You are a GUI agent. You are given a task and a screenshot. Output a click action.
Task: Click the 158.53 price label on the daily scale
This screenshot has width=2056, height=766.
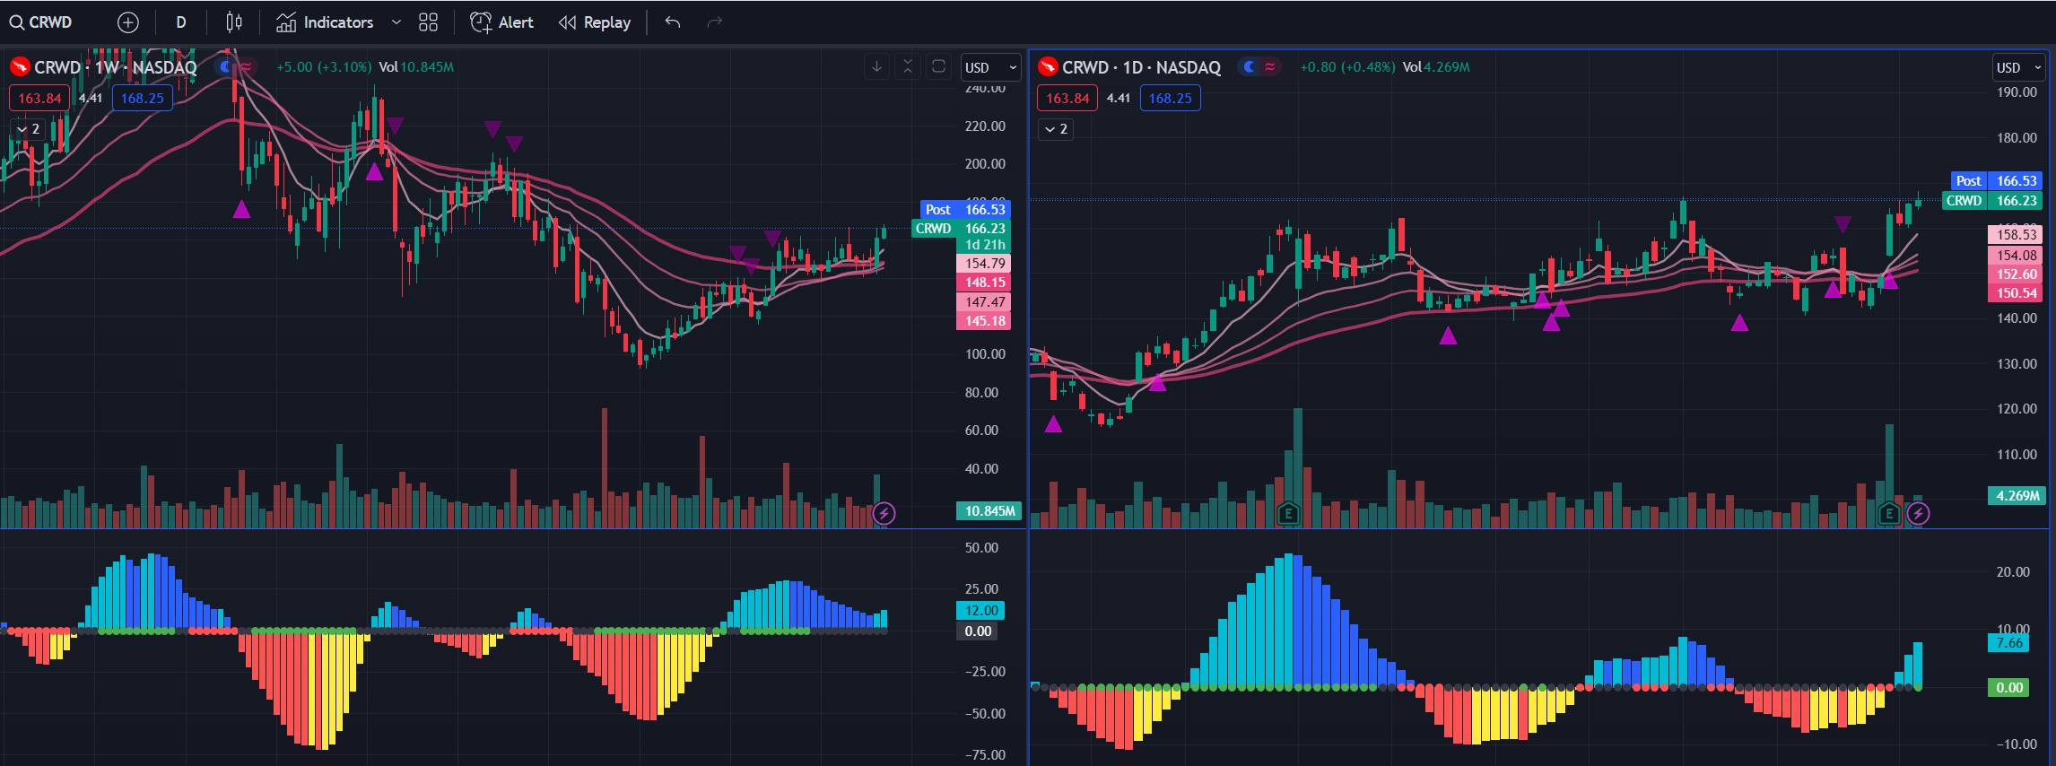2017,235
